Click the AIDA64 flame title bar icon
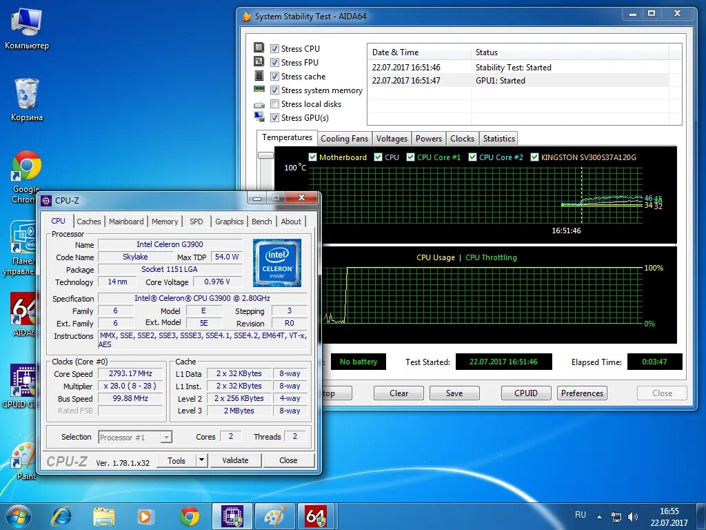The image size is (706, 530). [246, 17]
